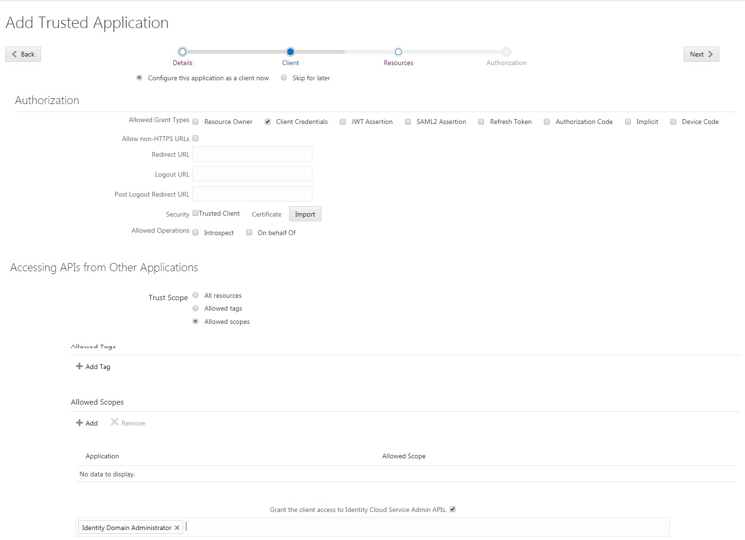Click the Redirect URL input field

(252, 154)
